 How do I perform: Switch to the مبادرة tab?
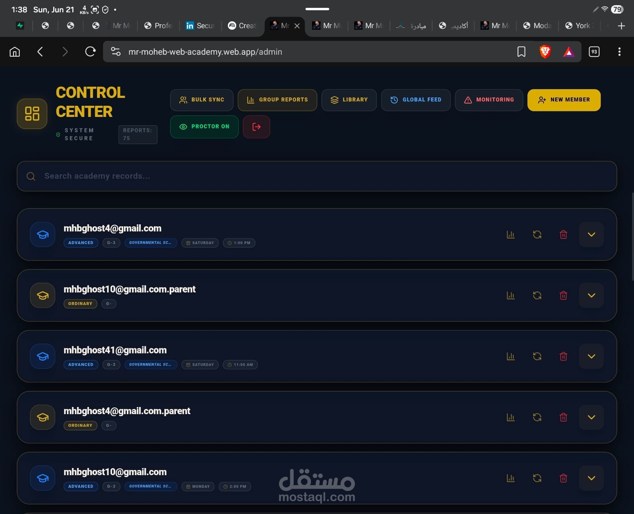(x=411, y=26)
